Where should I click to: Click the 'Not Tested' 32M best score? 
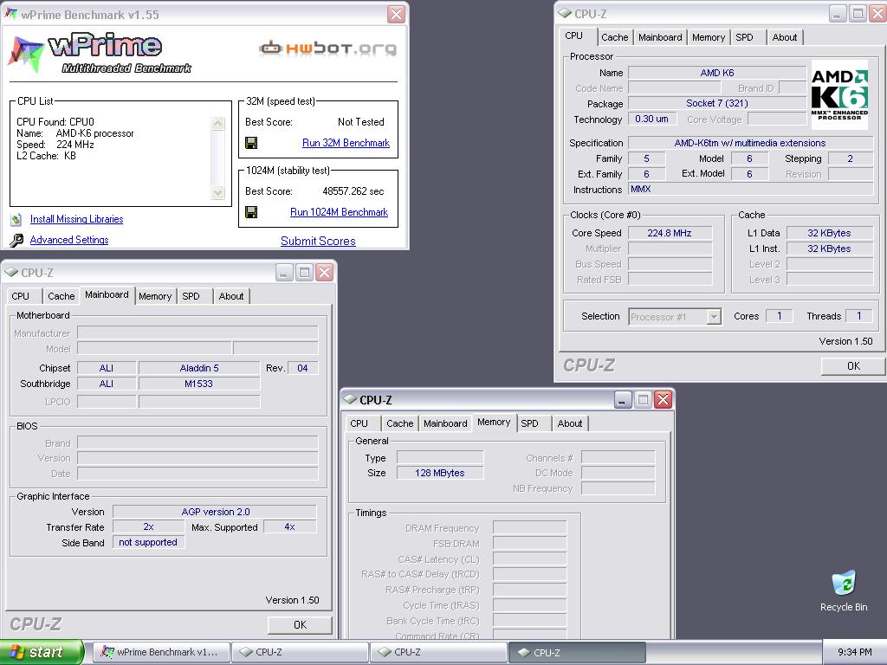pos(361,122)
